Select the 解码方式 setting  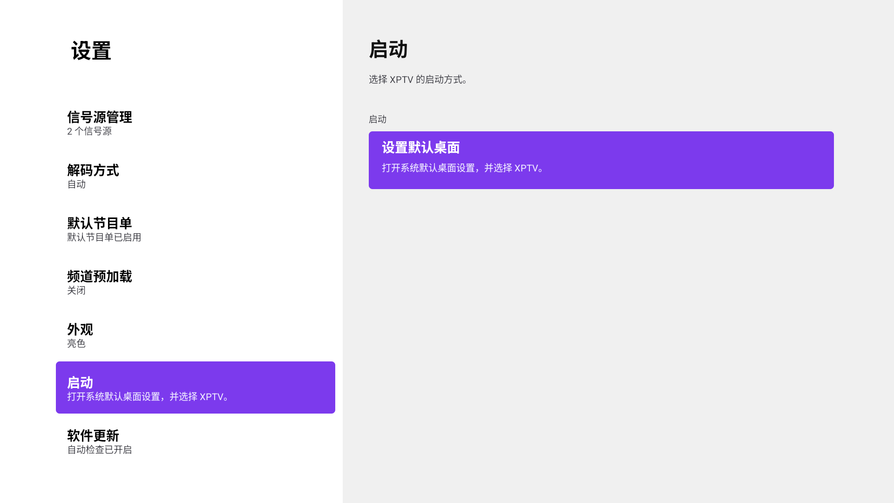196,175
